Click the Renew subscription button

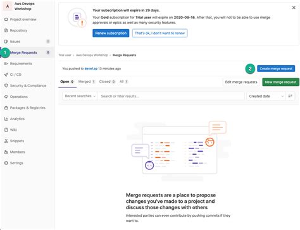(111, 33)
